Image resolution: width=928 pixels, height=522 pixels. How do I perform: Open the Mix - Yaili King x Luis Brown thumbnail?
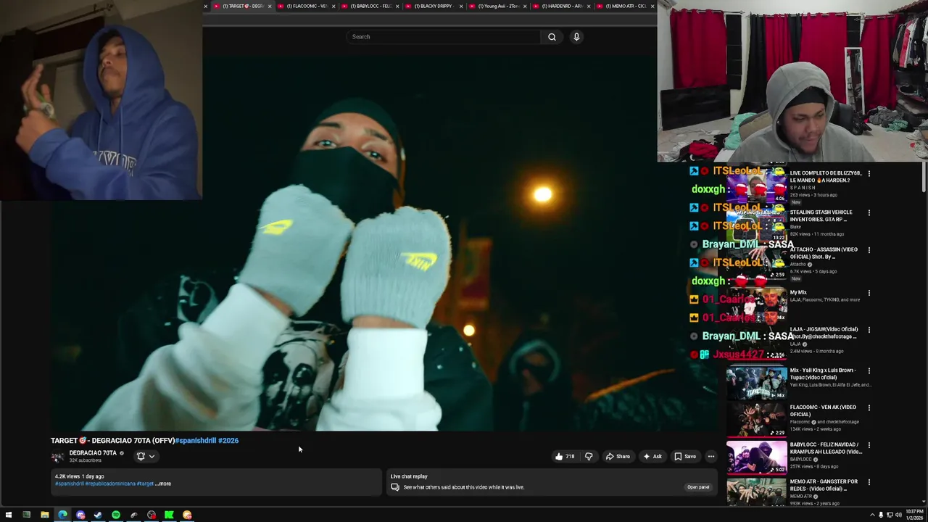click(x=756, y=383)
